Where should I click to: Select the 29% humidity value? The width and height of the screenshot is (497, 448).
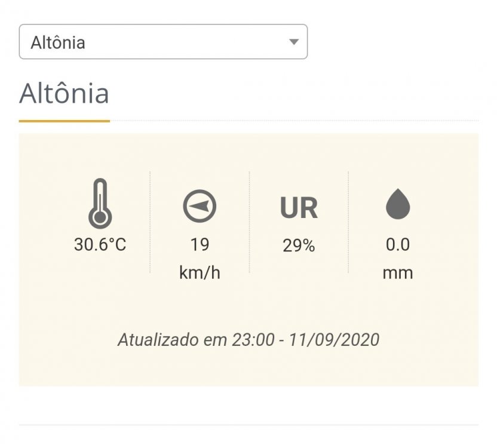pyautogui.click(x=299, y=245)
